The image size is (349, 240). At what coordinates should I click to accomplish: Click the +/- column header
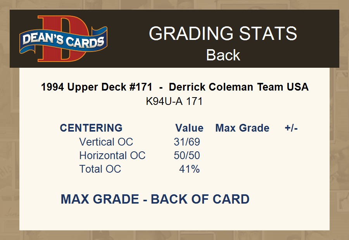[x=291, y=128]
